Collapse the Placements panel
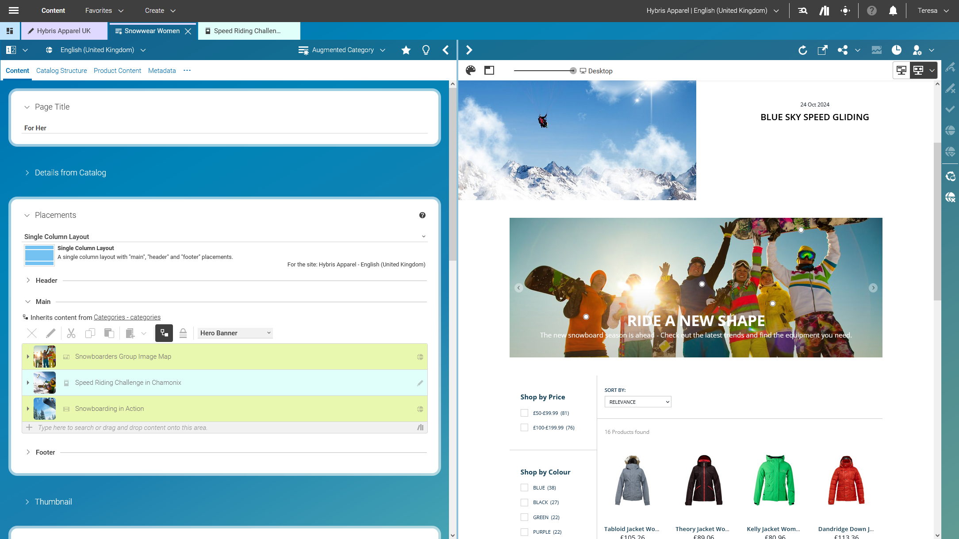This screenshot has width=959, height=539. point(27,215)
